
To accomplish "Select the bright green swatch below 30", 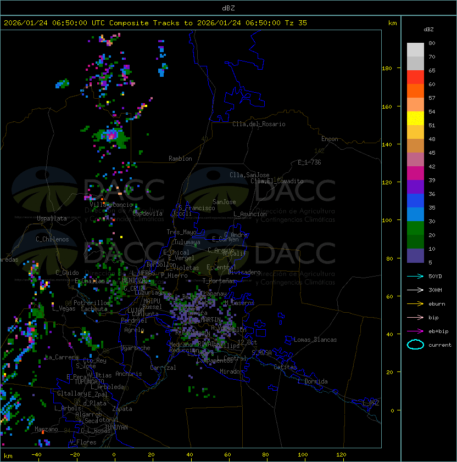I will coord(415,228).
